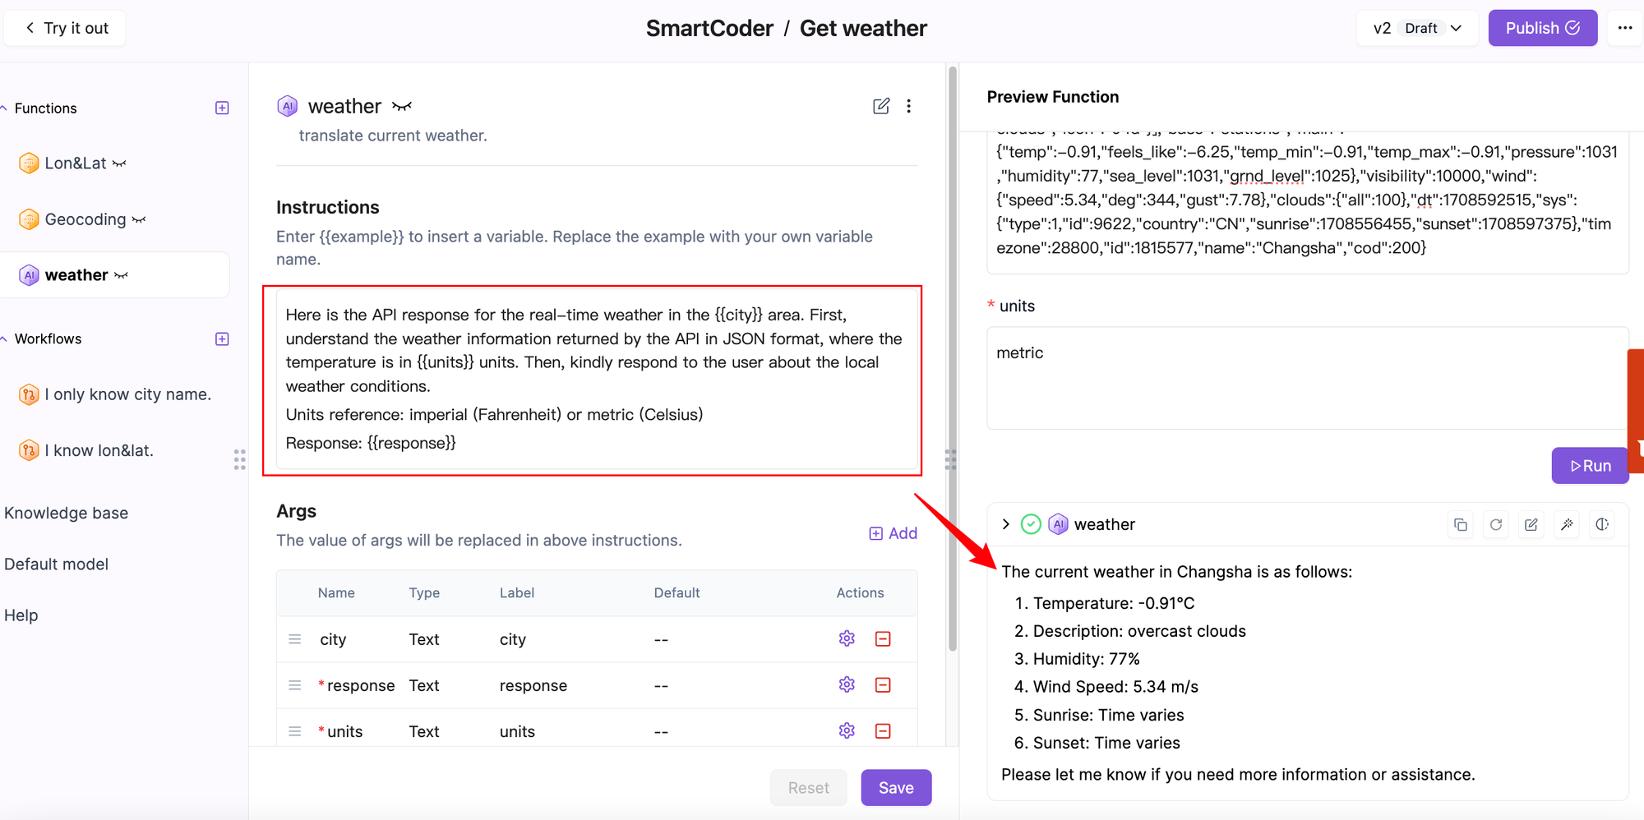Add a new function with plus icon

[x=222, y=108]
